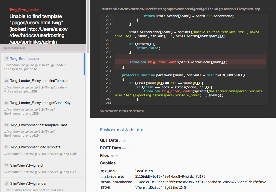Click code line 235 parseName function
The image size is (276, 192).
click(x=183, y=75)
